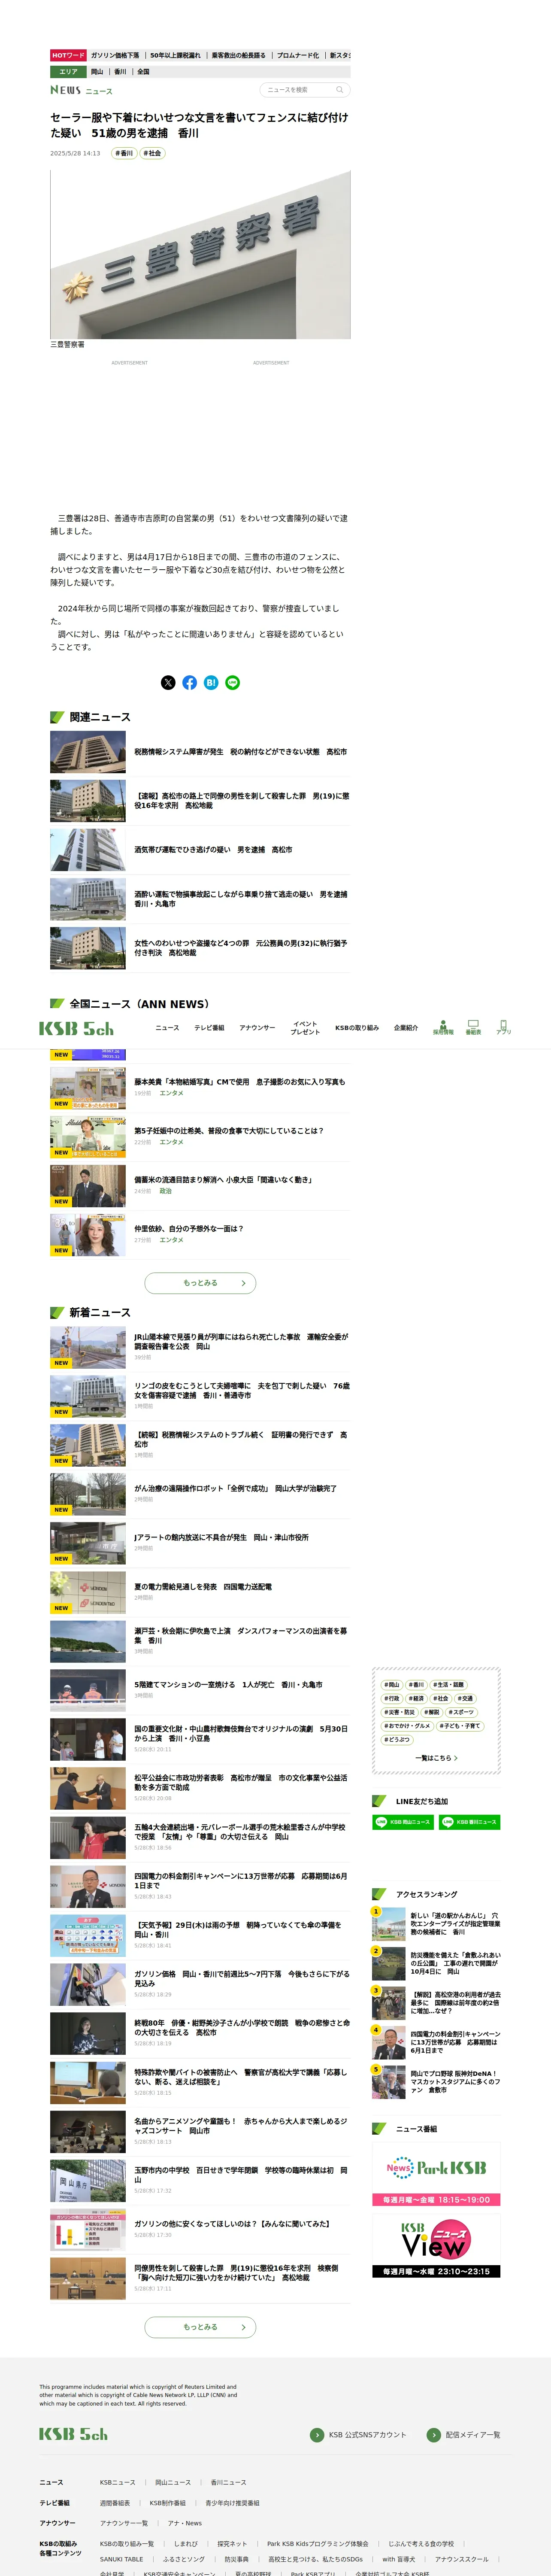Open 青少年向け推奨番組 in the footer
This screenshot has height=2576, width=551.
click(232, 2503)
